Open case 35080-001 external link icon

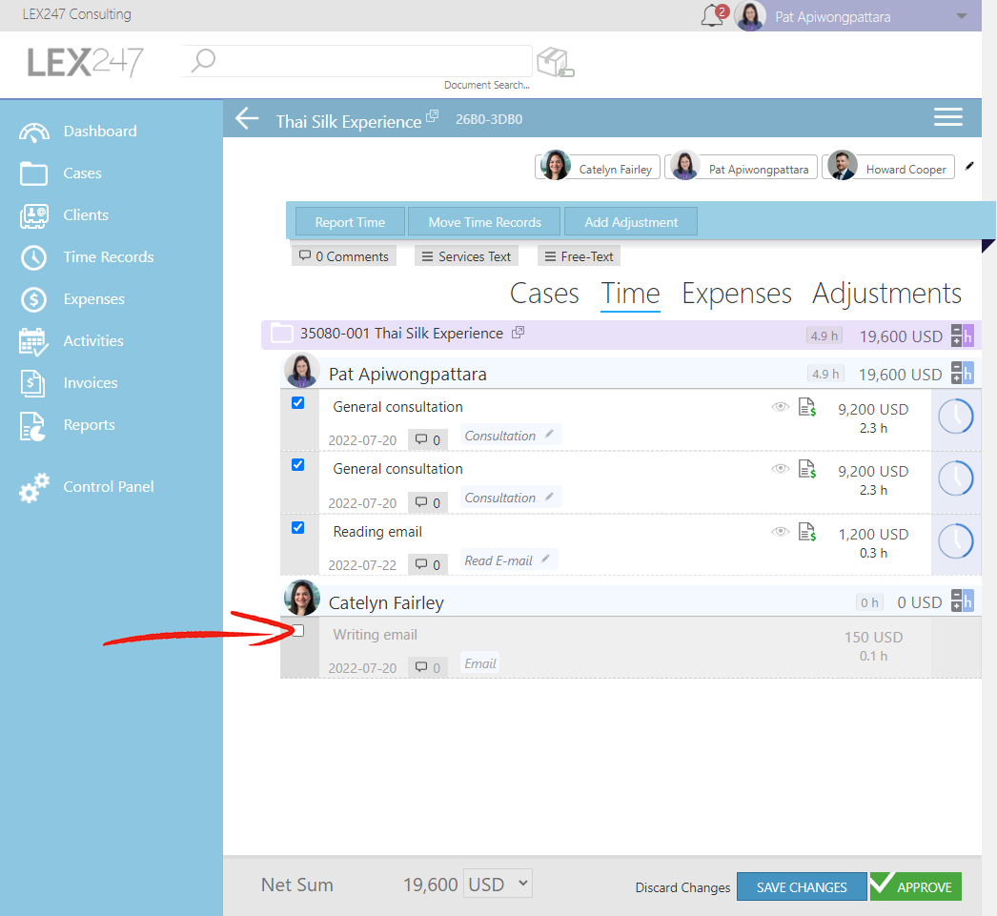[x=519, y=332]
